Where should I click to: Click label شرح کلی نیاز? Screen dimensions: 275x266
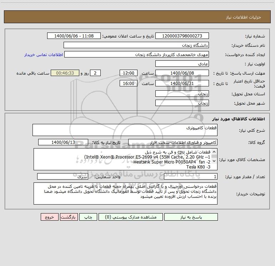click(252, 130)
